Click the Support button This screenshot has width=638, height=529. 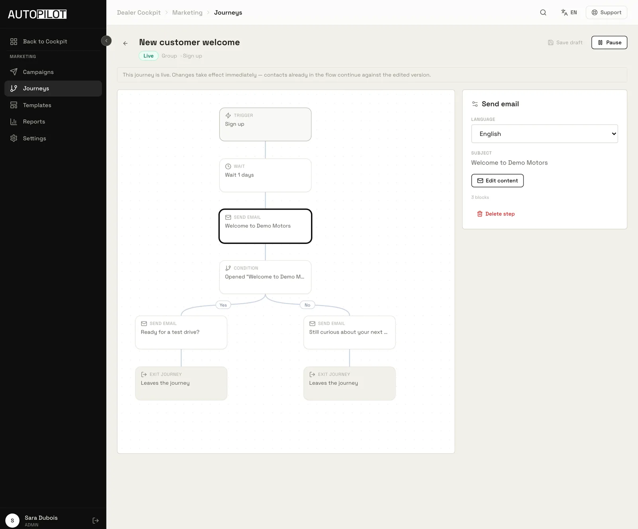pos(606,12)
